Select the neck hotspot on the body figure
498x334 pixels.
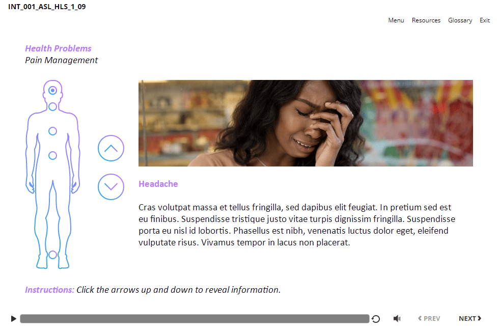(x=53, y=107)
